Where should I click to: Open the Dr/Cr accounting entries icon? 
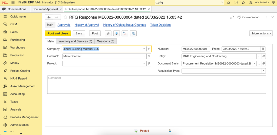[125, 33]
